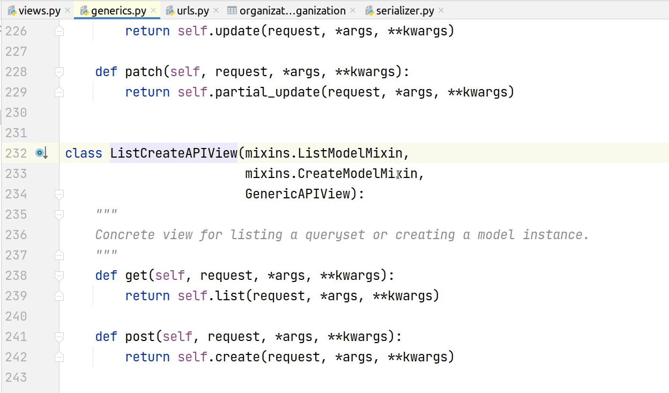Fold the get method at line 238
This screenshot has width=669, height=393.
point(59,276)
